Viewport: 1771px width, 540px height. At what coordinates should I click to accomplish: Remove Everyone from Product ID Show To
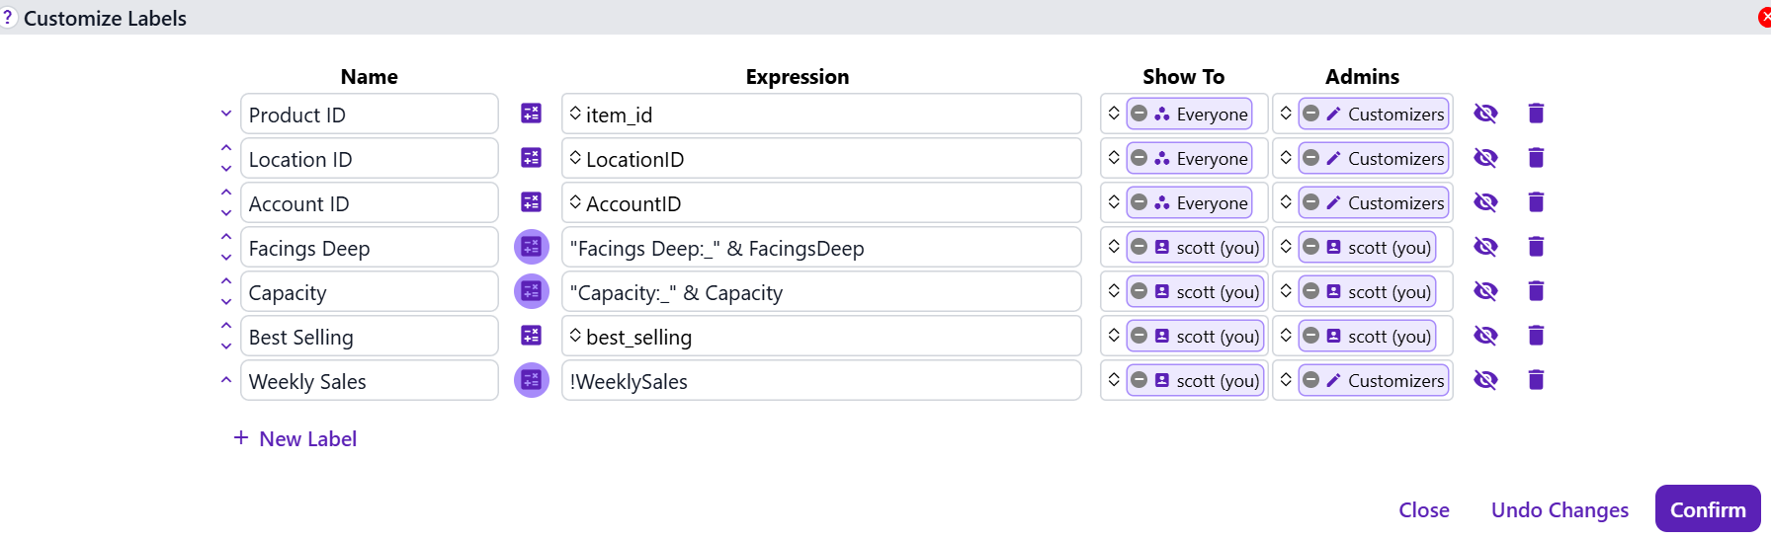1138,114
